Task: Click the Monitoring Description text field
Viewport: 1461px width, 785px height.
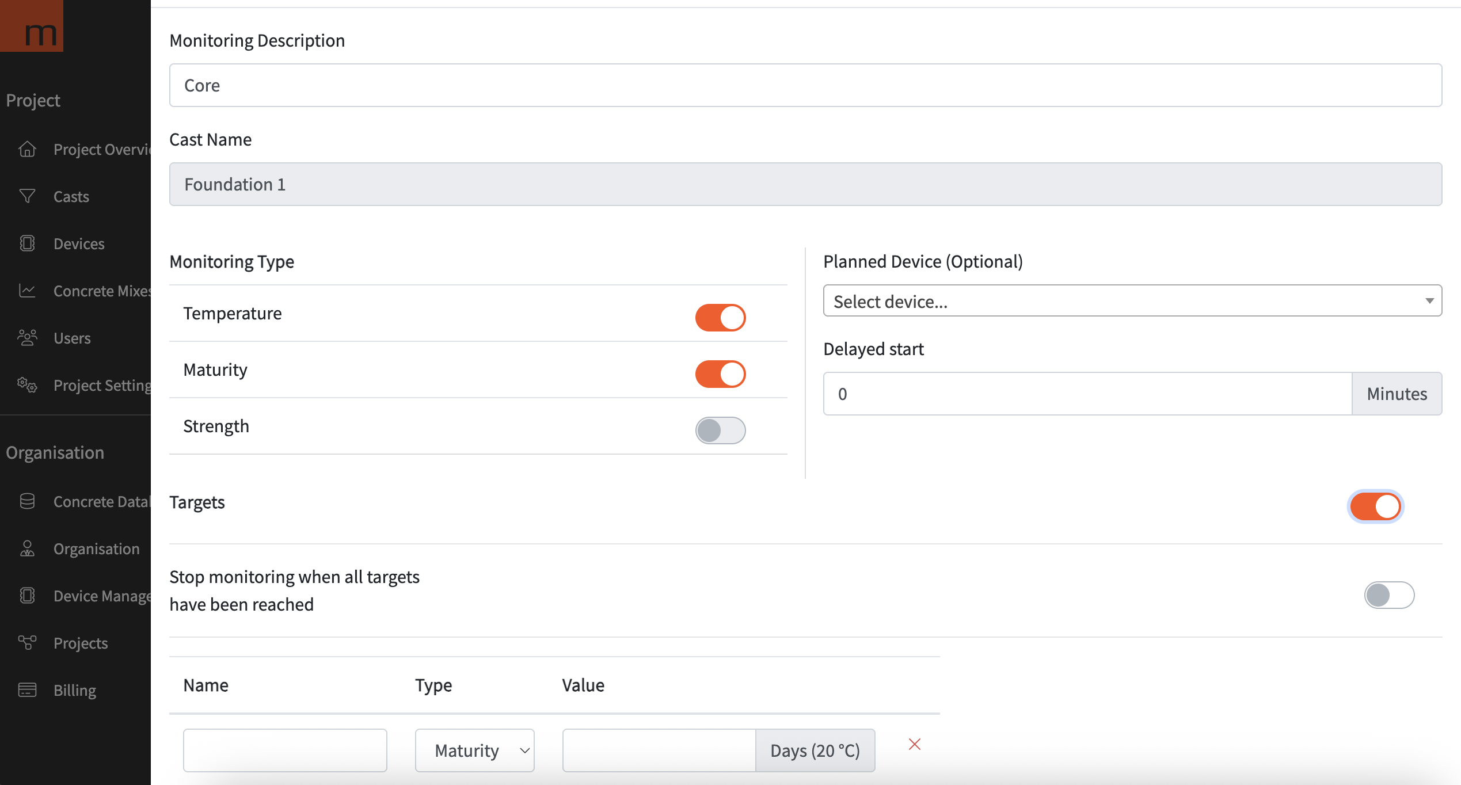Action: (805, 85)
